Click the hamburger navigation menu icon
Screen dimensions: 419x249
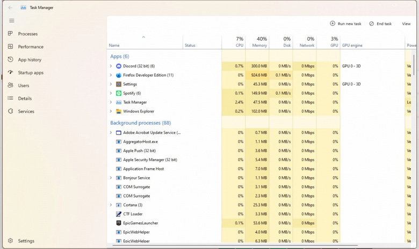(11, 20)
